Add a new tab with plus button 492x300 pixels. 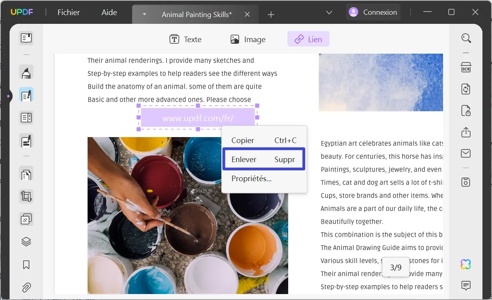pos(271,15)
